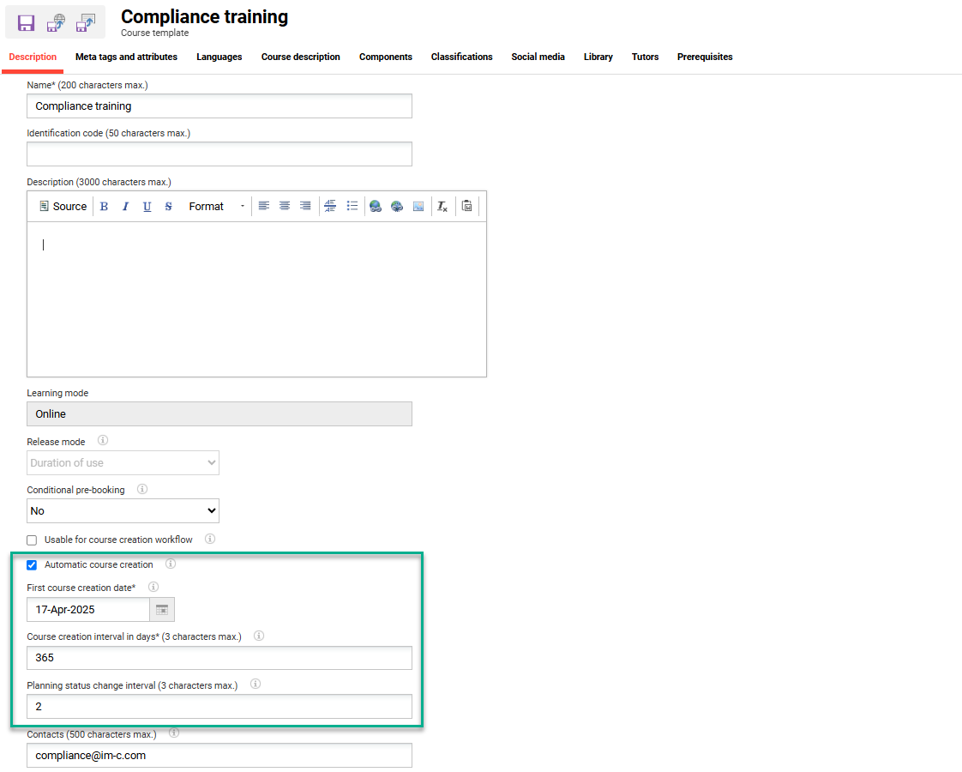Insert an image into the description
The height and width of the screenshot is (772, 962).
[x=418, y=206]
